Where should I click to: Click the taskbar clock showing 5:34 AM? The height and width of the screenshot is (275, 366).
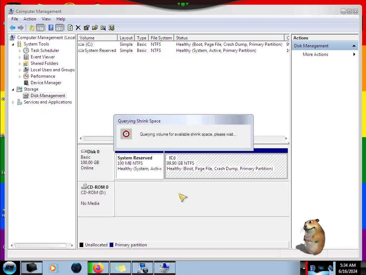[x=348, y=268]
